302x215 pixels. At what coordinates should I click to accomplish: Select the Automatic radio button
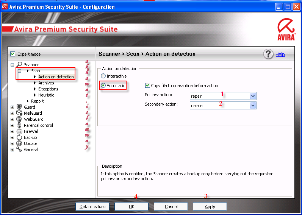click(x=103, y=86)
